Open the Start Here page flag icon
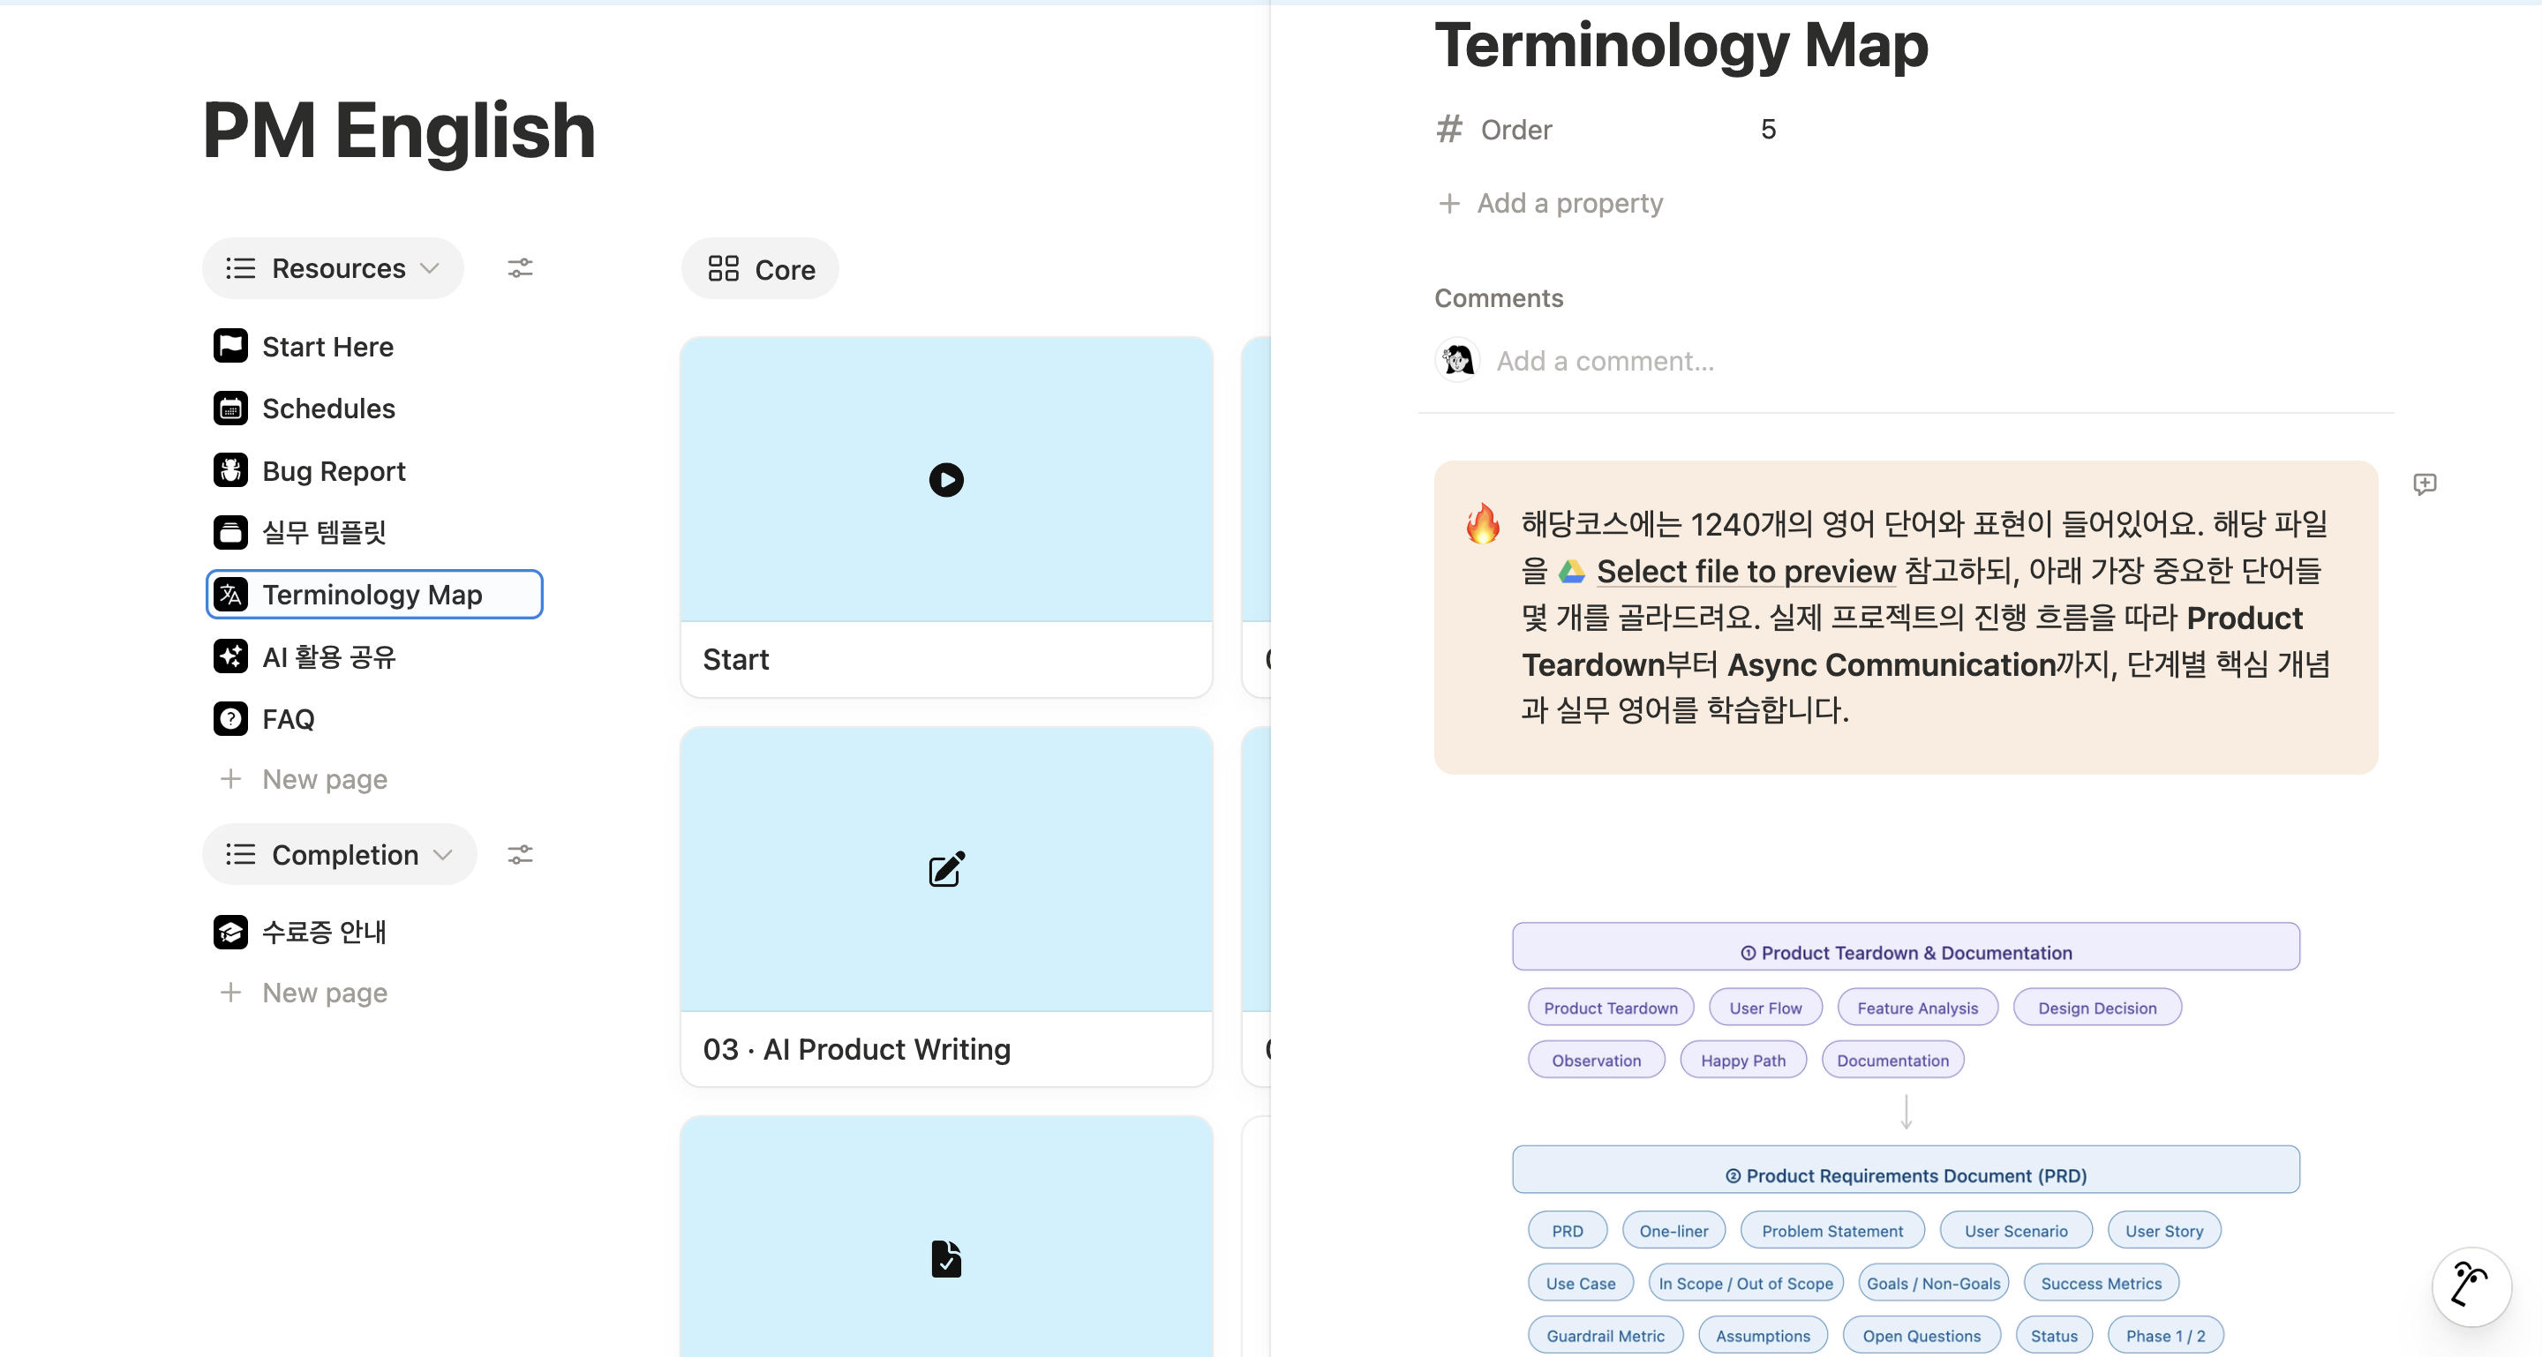 (x=229, y=346)
